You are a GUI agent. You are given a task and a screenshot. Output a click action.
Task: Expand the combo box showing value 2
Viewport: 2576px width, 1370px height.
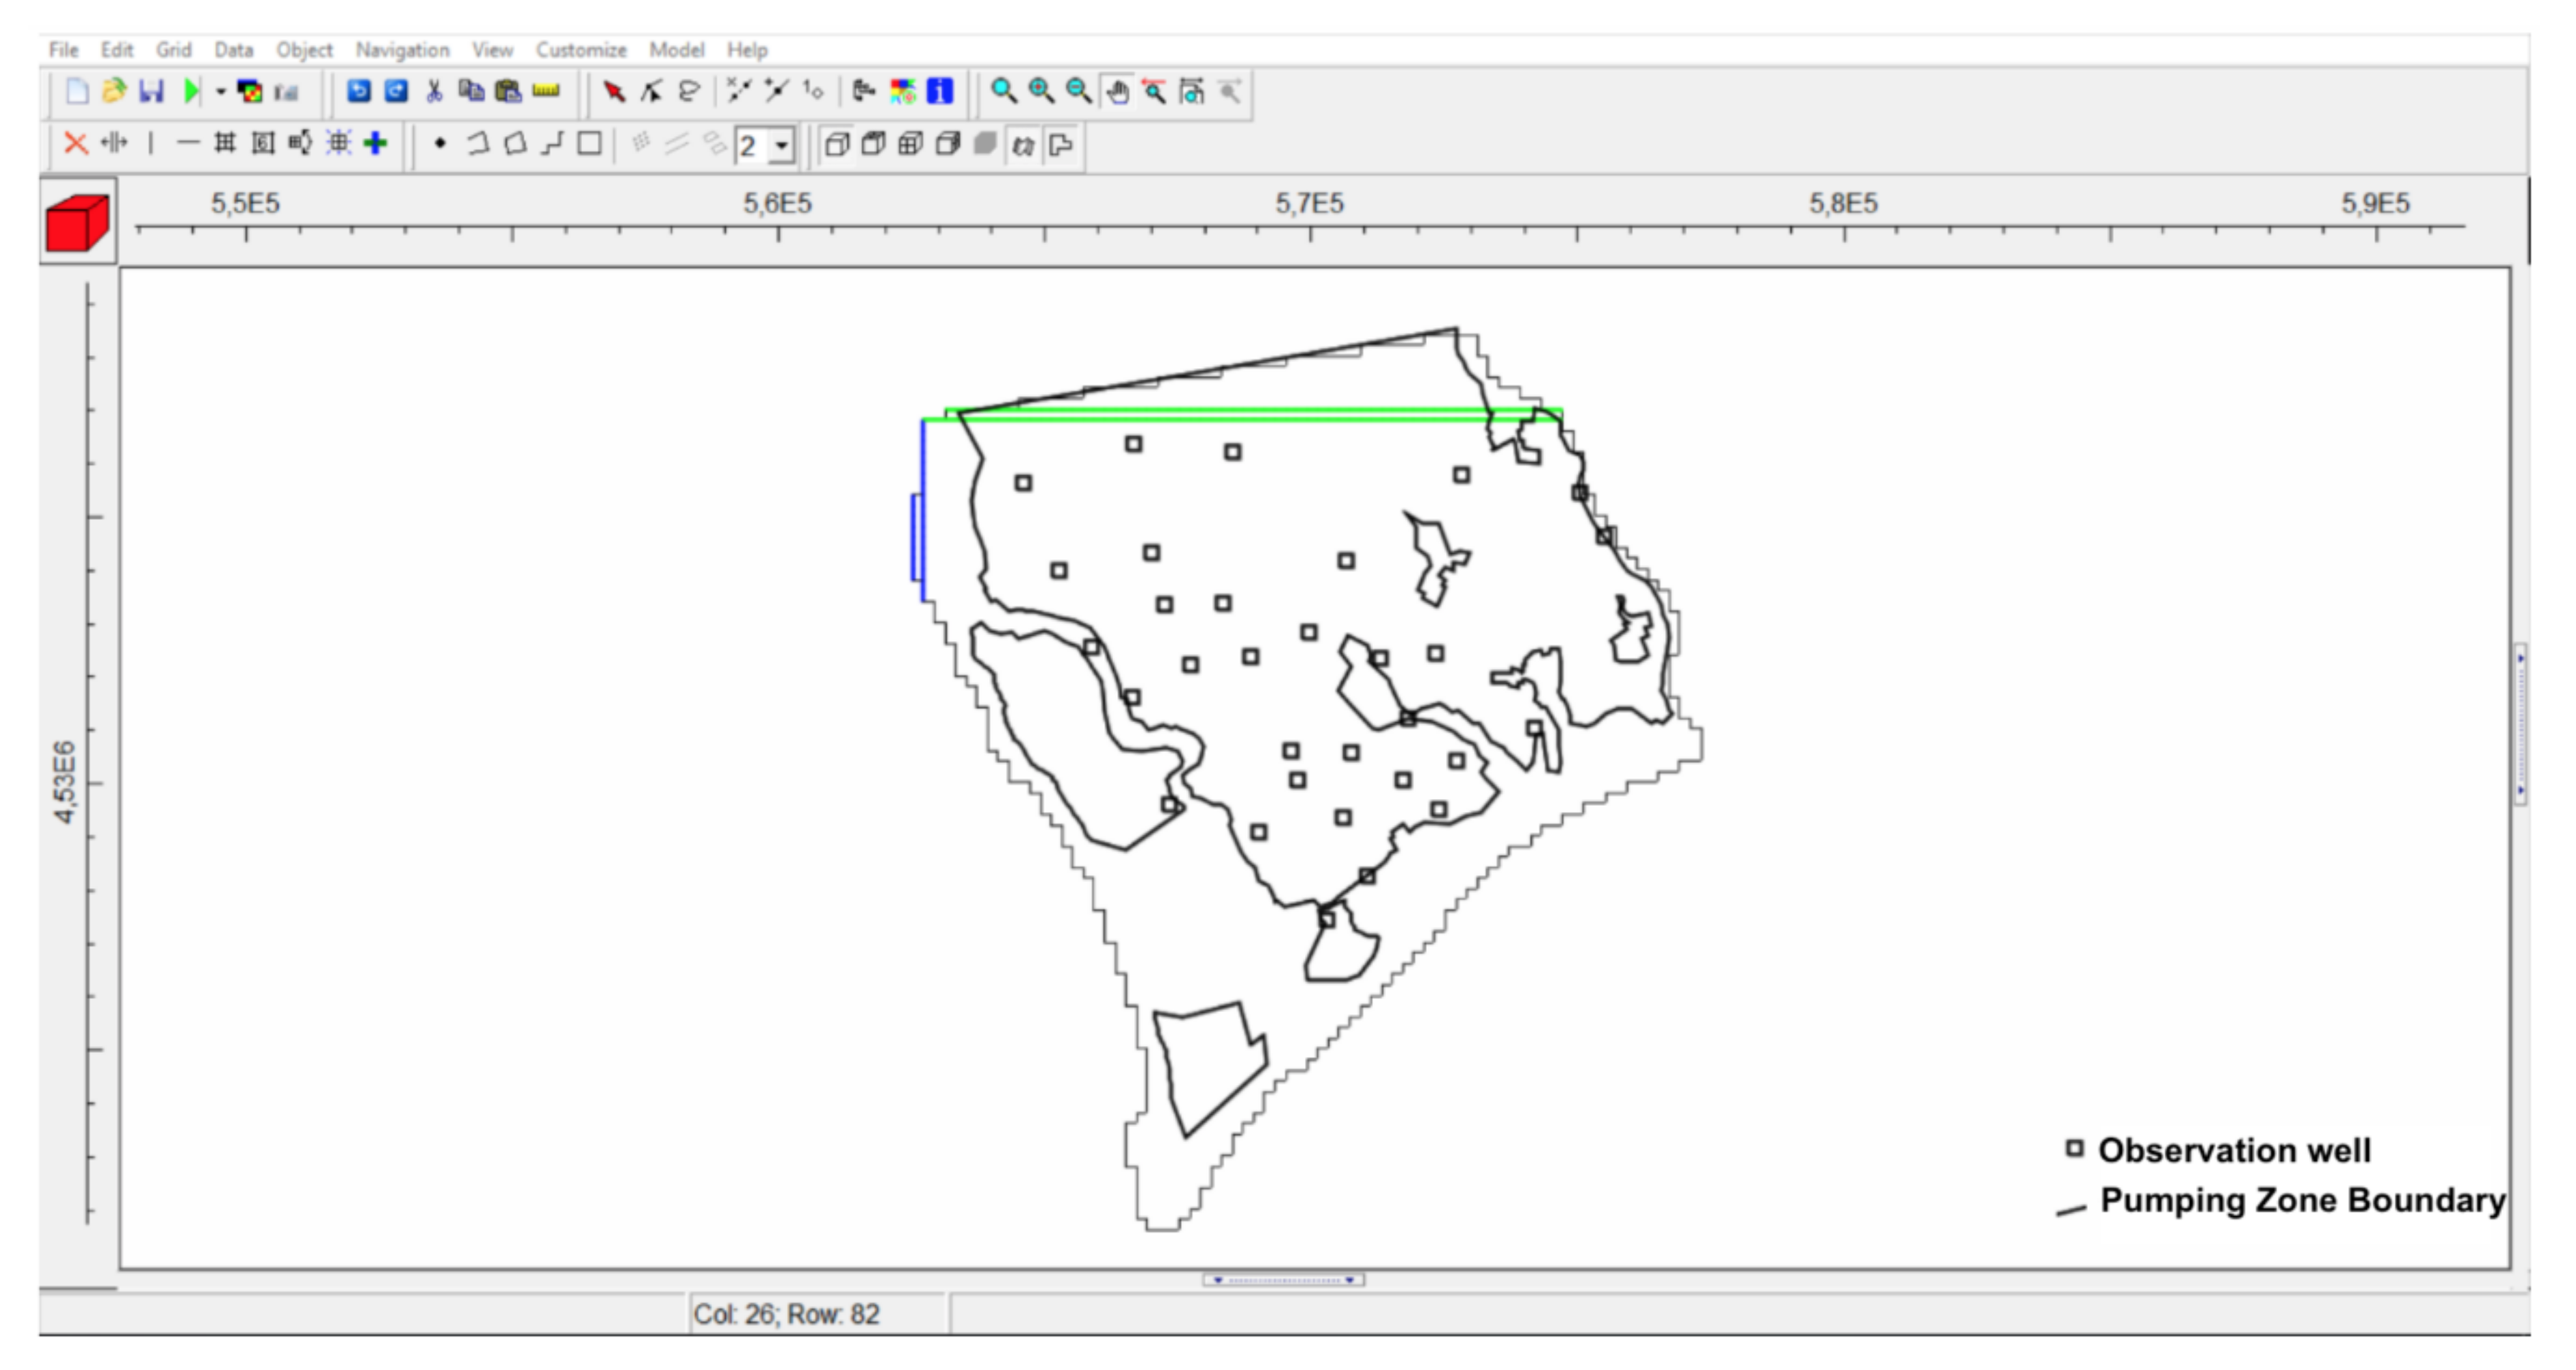782,146
